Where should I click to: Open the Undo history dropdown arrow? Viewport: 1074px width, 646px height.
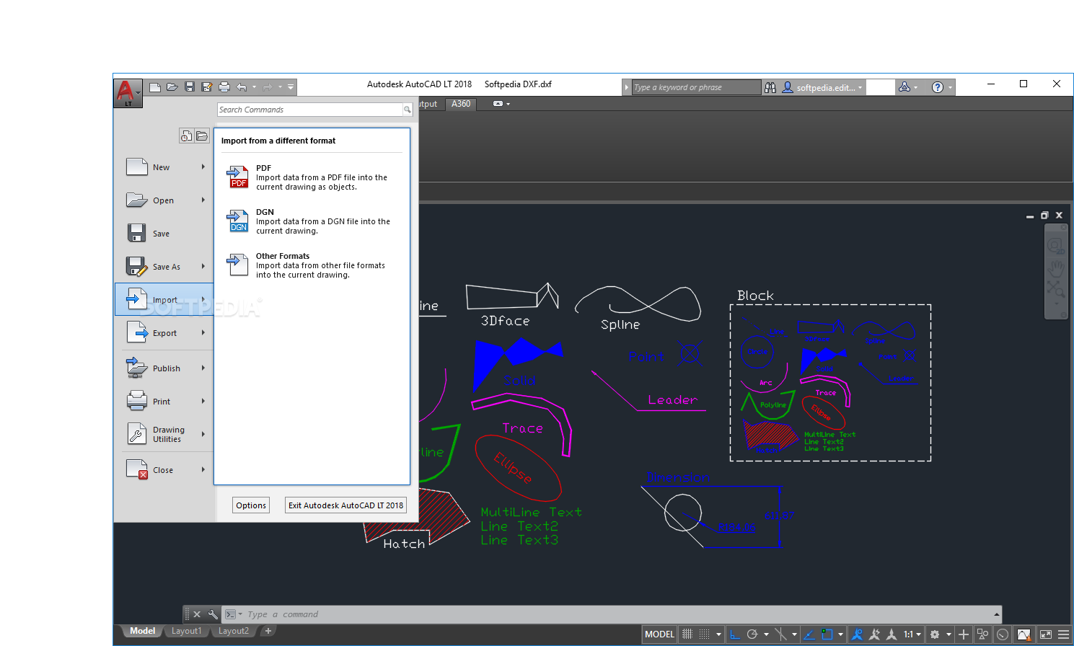tap(254, 87)
